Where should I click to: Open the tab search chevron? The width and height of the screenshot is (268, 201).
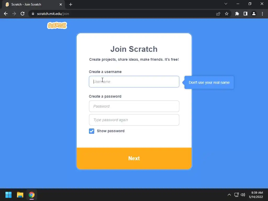click(x=226, y=4)
